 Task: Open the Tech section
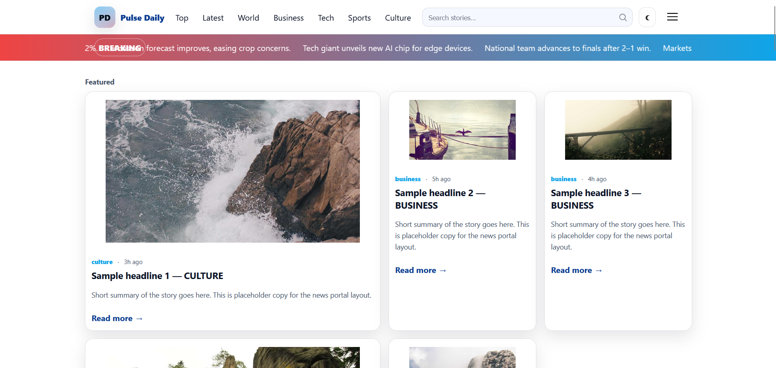pos(325,18)
